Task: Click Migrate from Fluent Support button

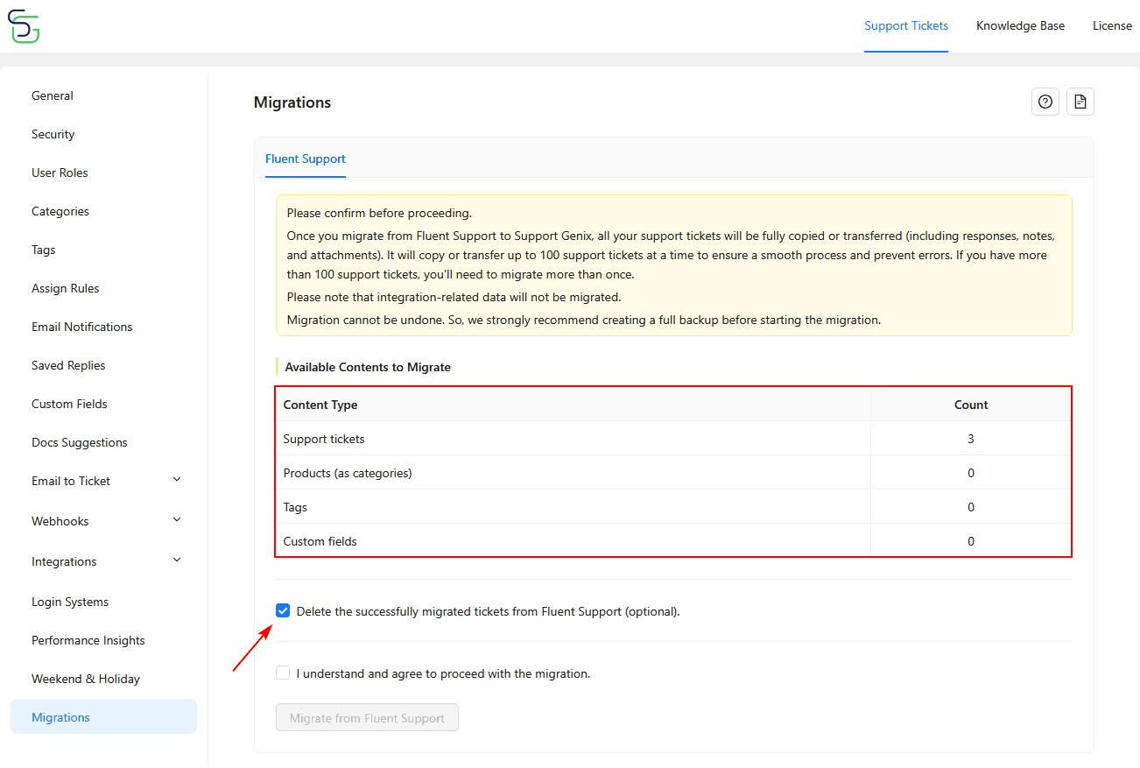Action: coord(368,718)
